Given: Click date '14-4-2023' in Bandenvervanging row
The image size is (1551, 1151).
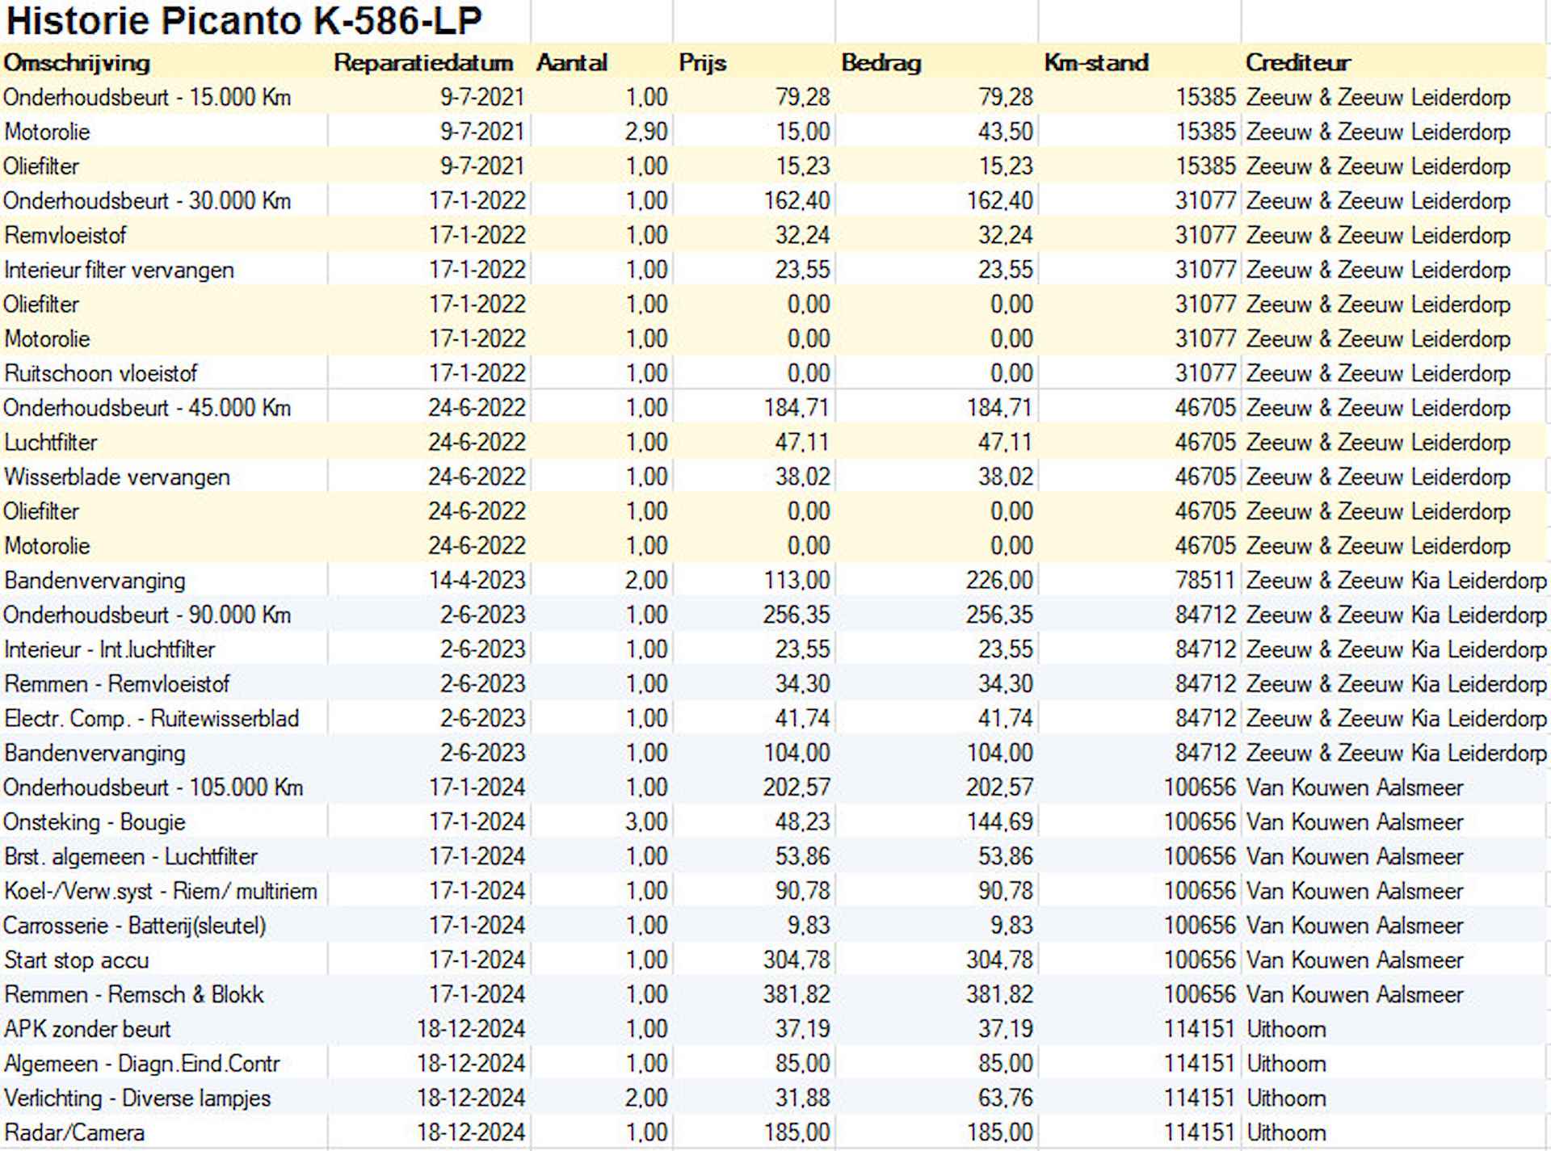Looking at the screenshot, I should (x=477, y=581).
